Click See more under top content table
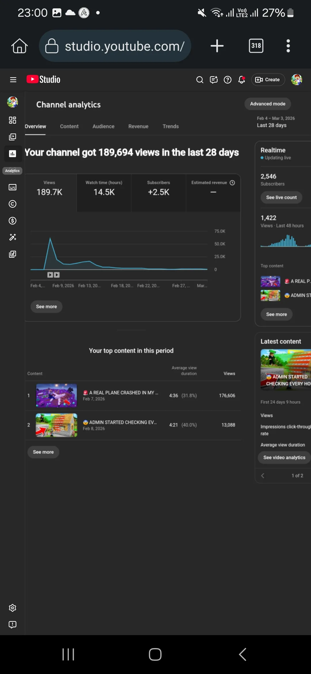The image size is (311, 674). pos(43,452)
